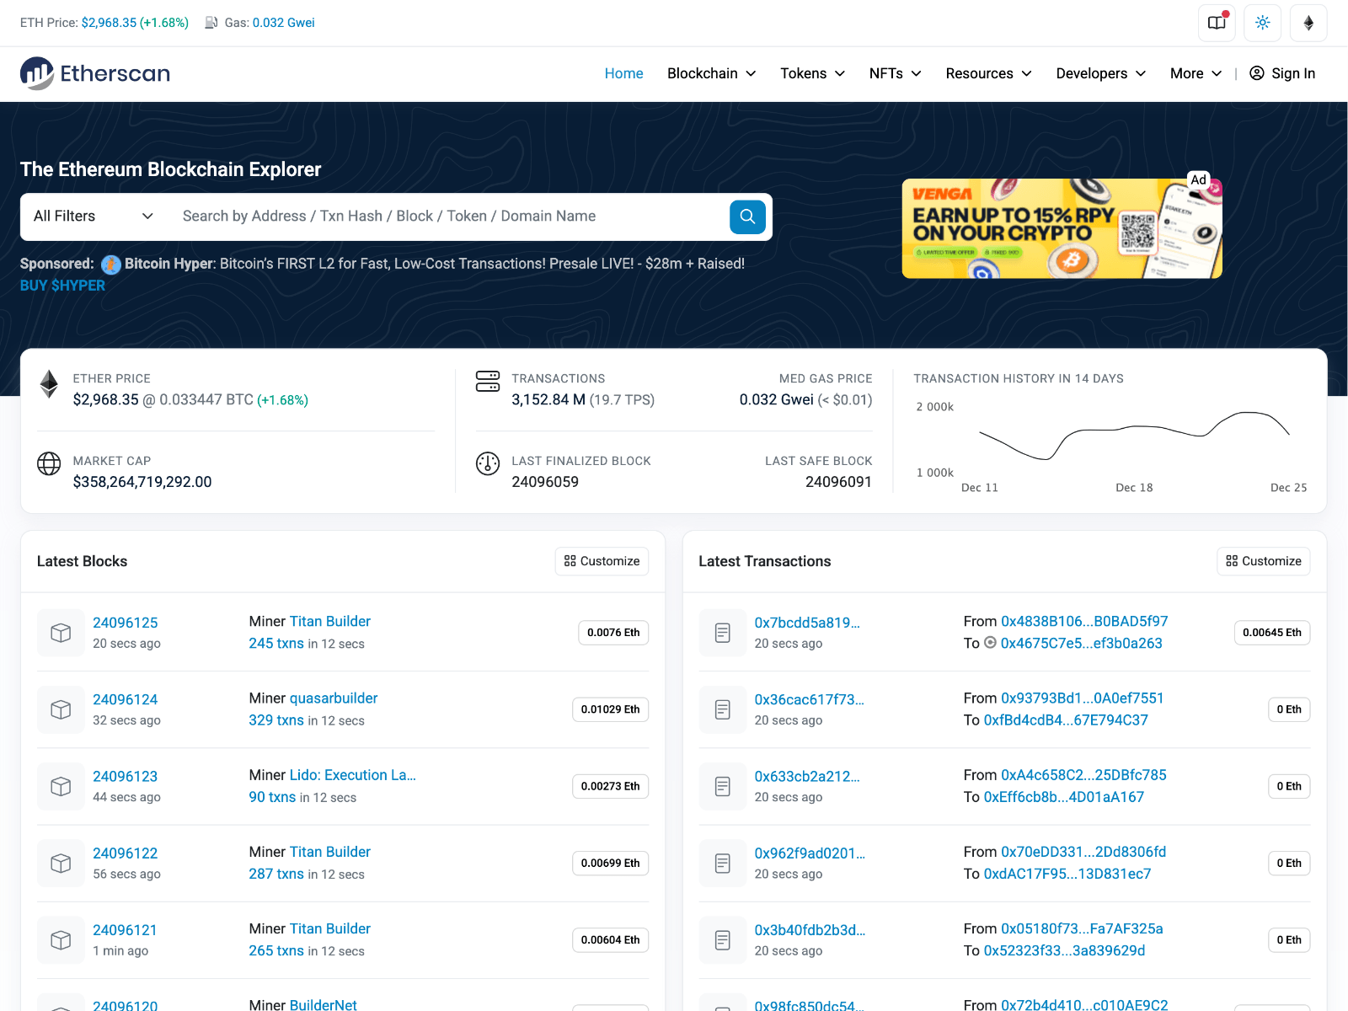Click the Sign In user icon
Viewport: 1348px width, 1011px height.
1256,73
